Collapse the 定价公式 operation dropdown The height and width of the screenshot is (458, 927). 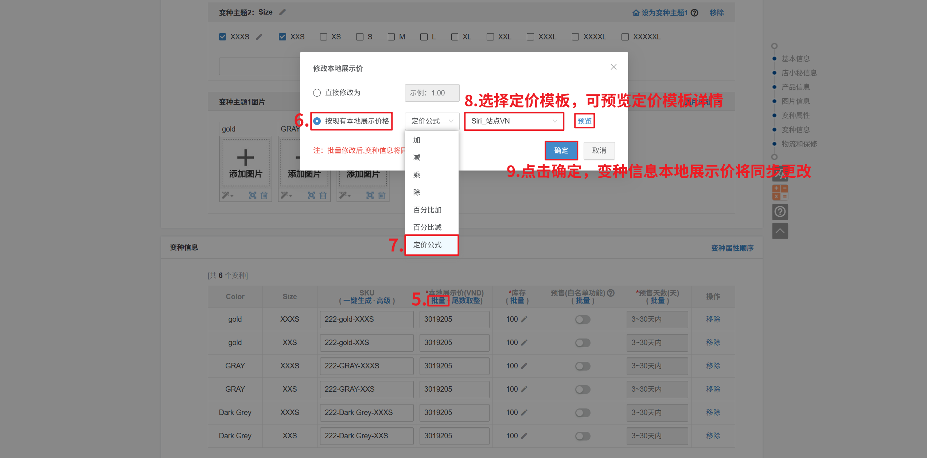432,121
